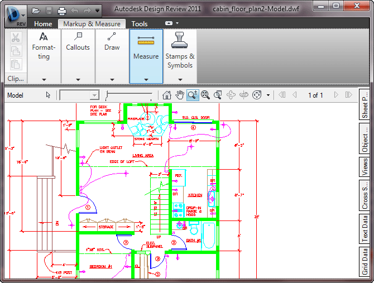Click the Home view house icon
The image size is (374, 283).
tap(167, 95)
